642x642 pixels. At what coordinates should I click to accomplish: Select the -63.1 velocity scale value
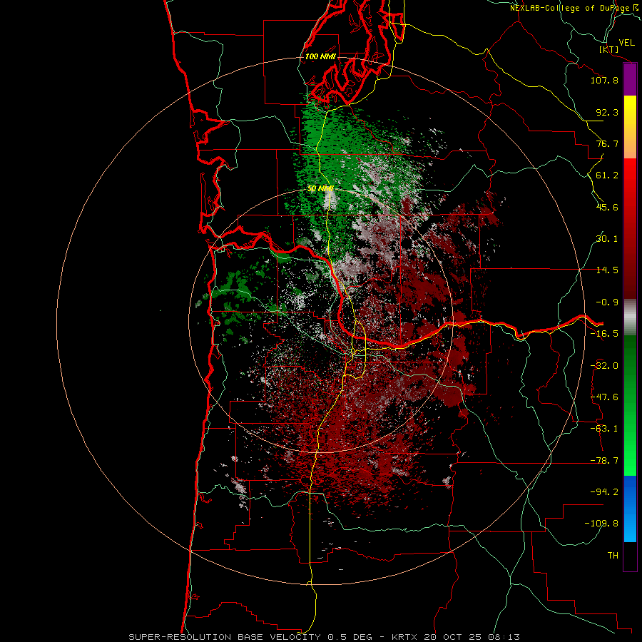point(604,429)
